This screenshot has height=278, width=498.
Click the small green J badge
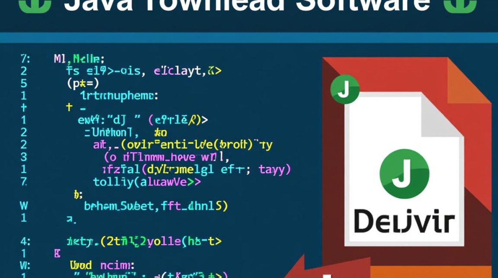345,89
